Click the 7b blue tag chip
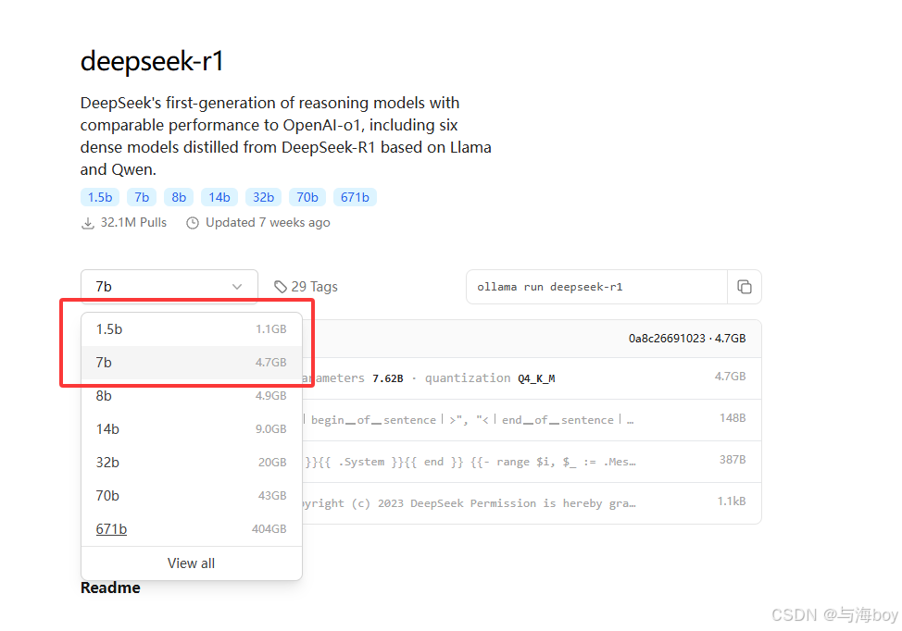The height and width of the screenshot is (631, 902). coord(142,197)
